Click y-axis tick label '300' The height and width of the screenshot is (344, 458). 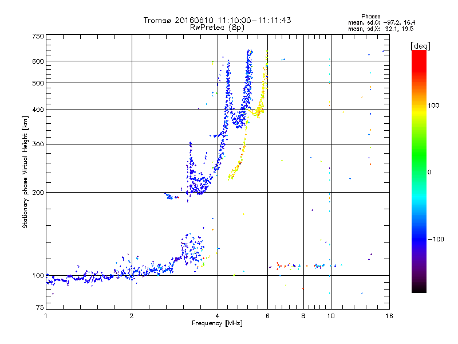[38, 144]
